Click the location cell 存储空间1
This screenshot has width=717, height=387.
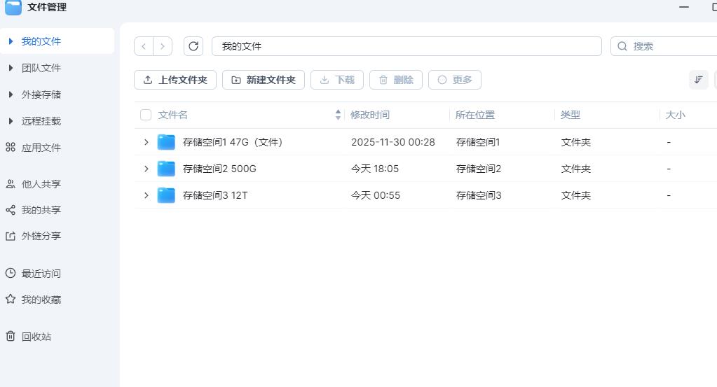(478, 142)
